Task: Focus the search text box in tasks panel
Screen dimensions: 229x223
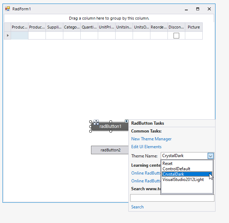Action: coord(172,198)
